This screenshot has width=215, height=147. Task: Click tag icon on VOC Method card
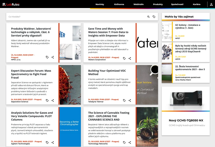pos(124,101)
